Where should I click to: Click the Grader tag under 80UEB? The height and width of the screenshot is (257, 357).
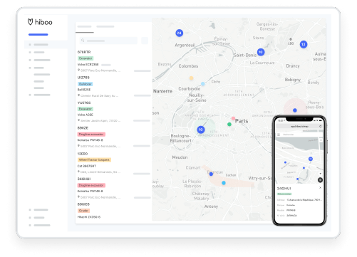[83, 211]
